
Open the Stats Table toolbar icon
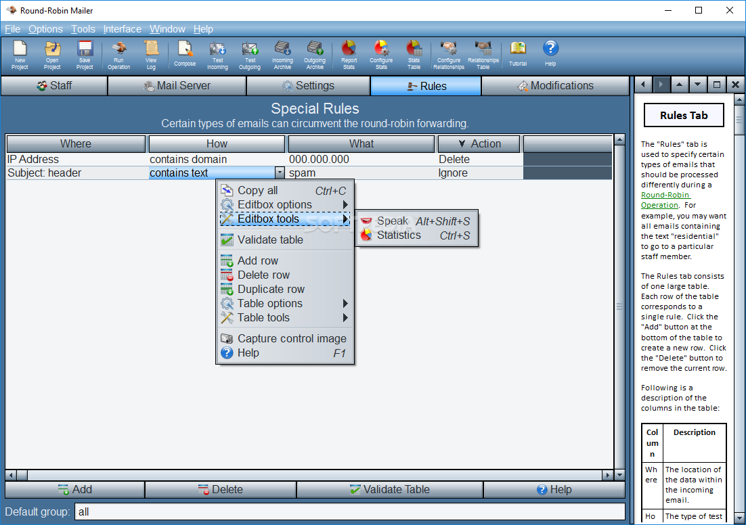pyautogui.click(x=414, y=55)
